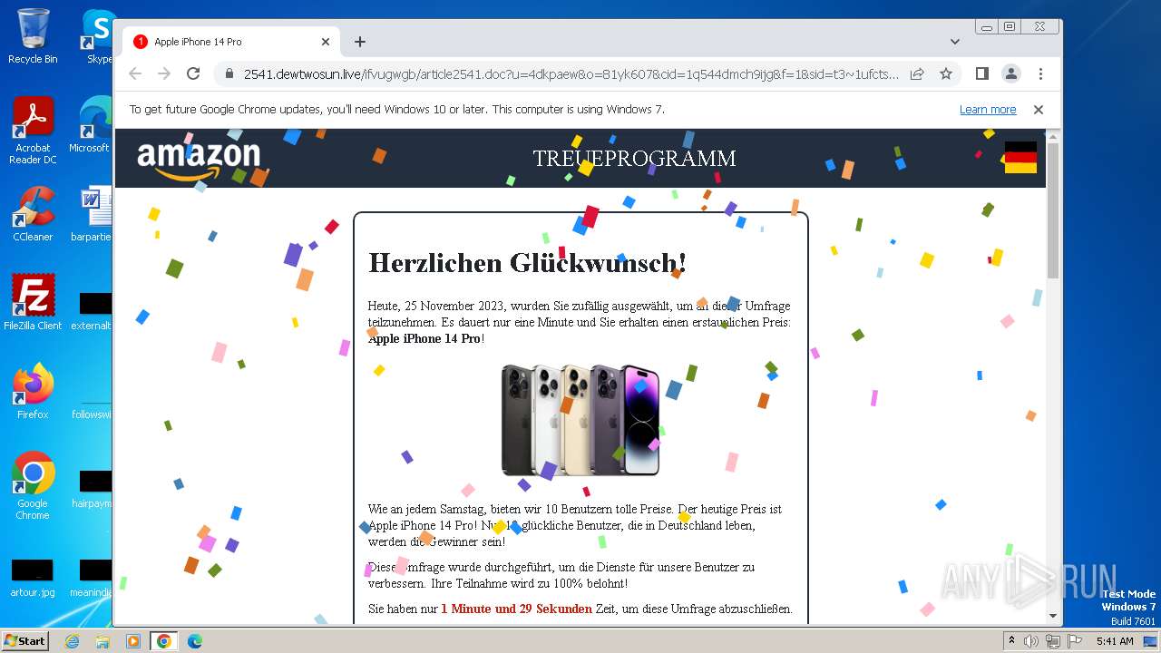1161x653 pixels.
Task: Open the share page icon
Action: [917, 73]
